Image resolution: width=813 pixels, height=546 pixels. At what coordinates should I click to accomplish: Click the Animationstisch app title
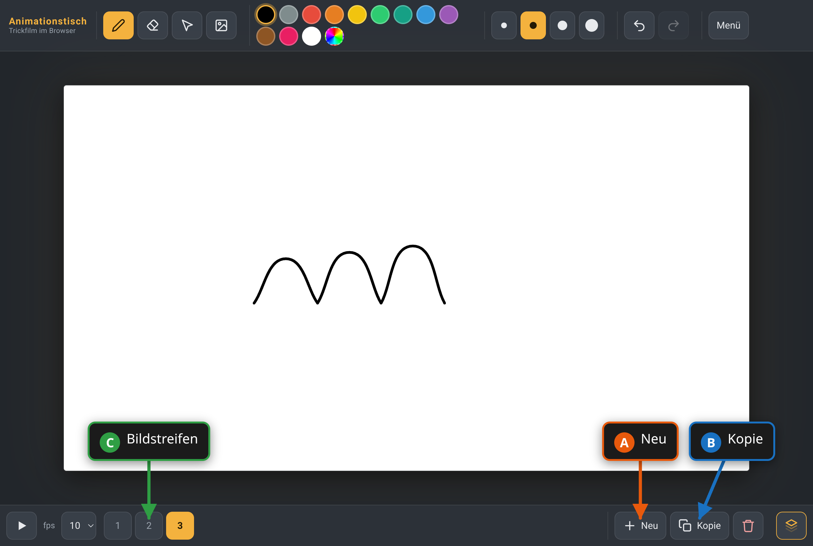point(48,21)
